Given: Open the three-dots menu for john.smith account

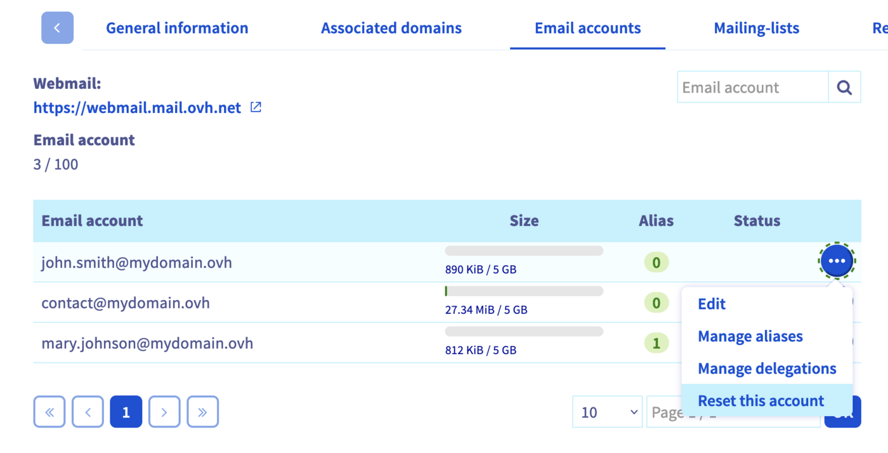Looking at the screenshot, I should coord(837,261).
